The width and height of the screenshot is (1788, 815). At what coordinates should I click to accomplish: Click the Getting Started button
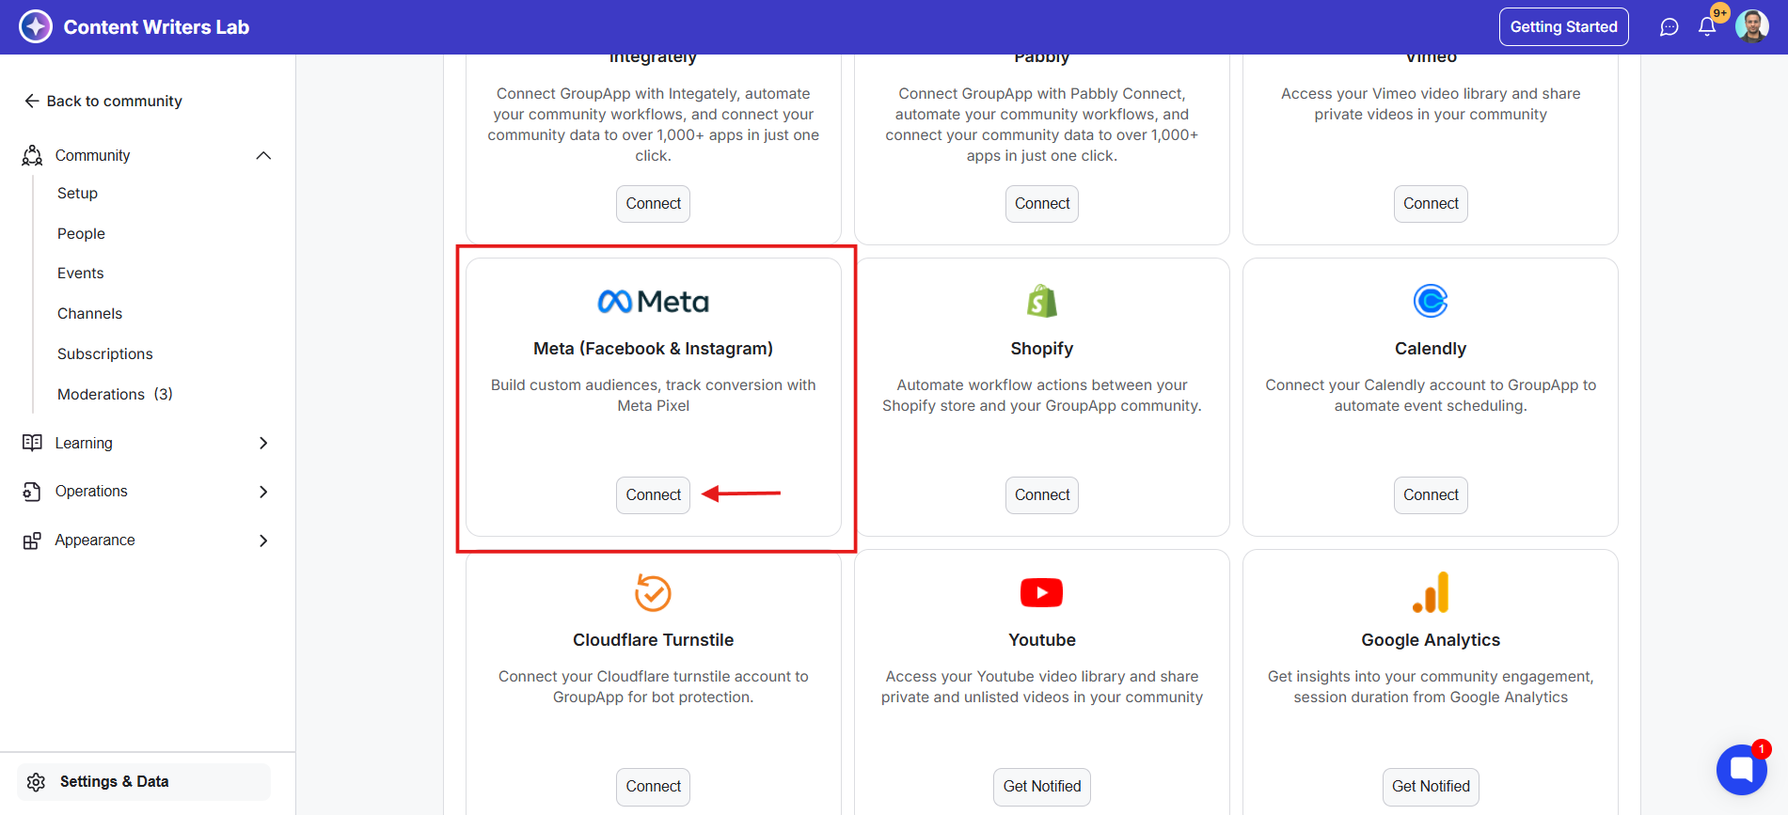click(x=1563, y=27)
